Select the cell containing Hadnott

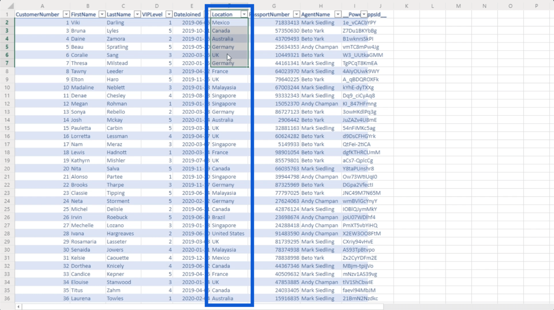coord(123,152)
